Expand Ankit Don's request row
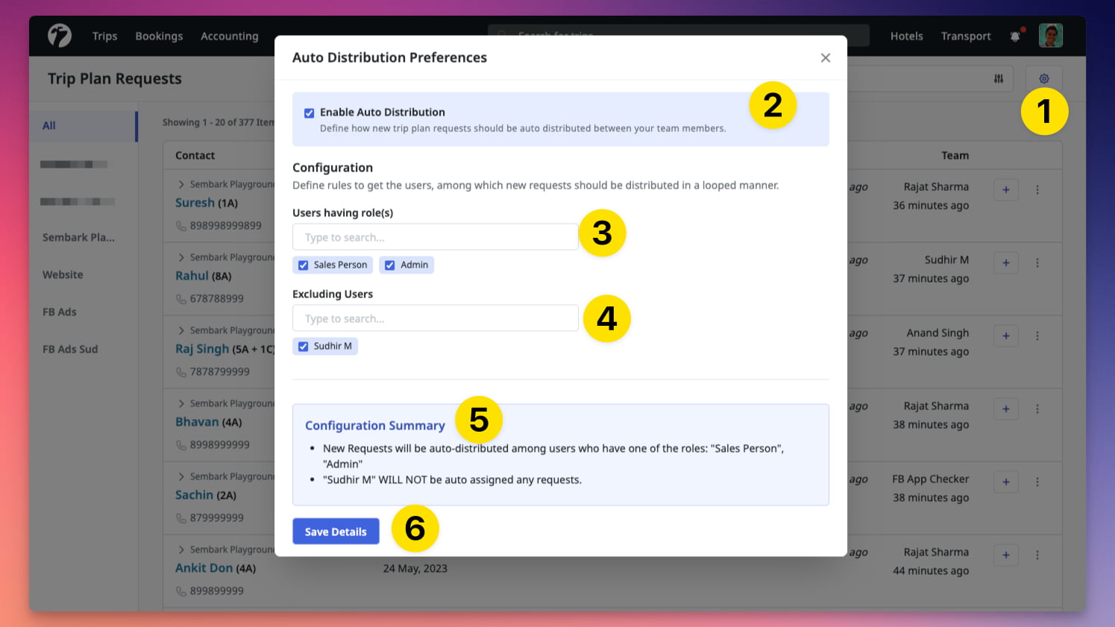Viewport: 1115px width, 627px height. (x=180, y=549)
